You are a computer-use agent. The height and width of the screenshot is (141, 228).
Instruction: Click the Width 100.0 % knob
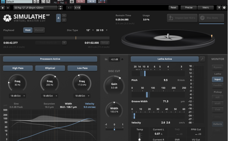pyautogui.click(x=114, y=110)
